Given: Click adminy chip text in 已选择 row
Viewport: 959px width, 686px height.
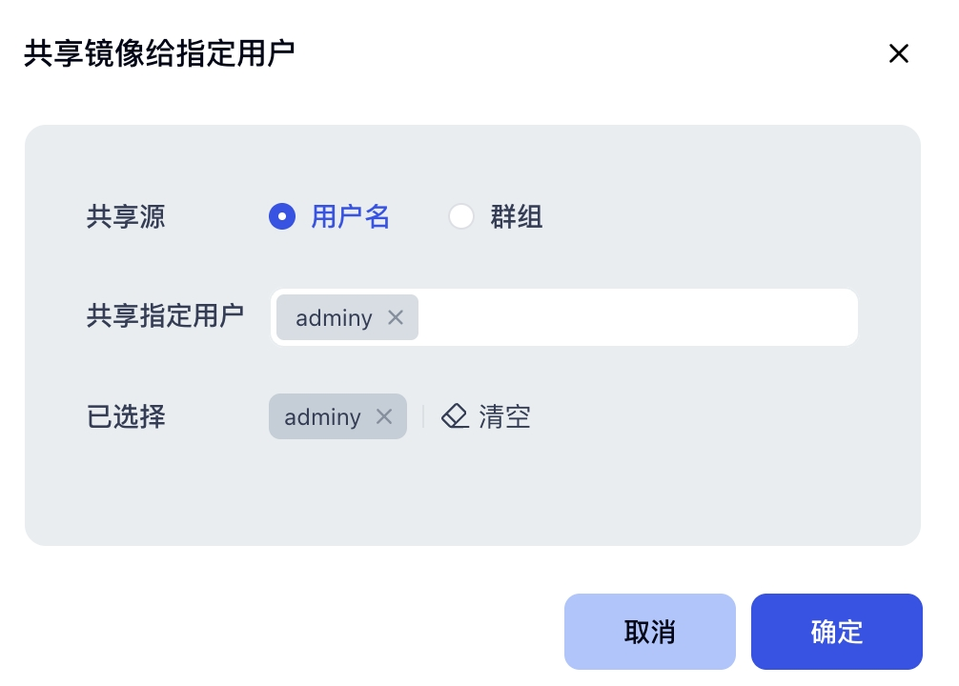Looking at the screenshot, I should tap(322, 416).
